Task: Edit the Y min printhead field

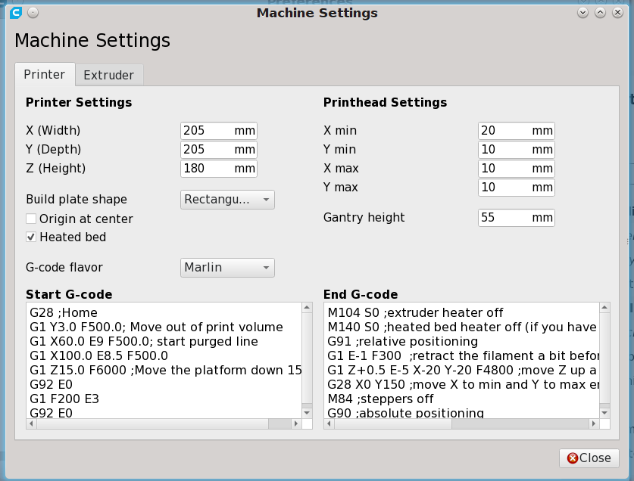Action: [517, 150]
